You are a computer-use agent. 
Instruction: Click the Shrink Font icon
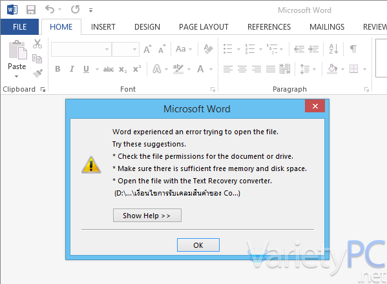point(162,49)
